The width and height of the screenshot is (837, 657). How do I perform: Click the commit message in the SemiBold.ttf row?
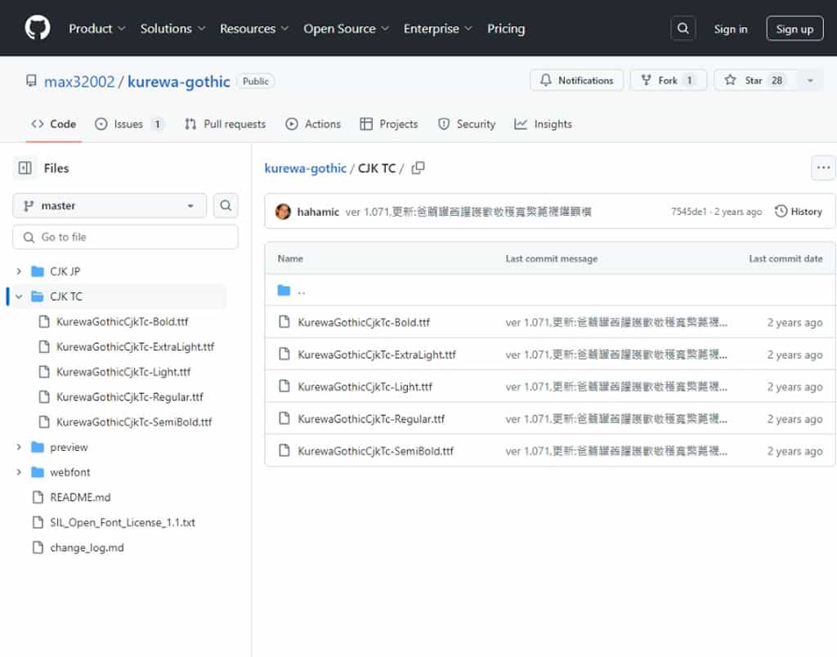(616, 451)
